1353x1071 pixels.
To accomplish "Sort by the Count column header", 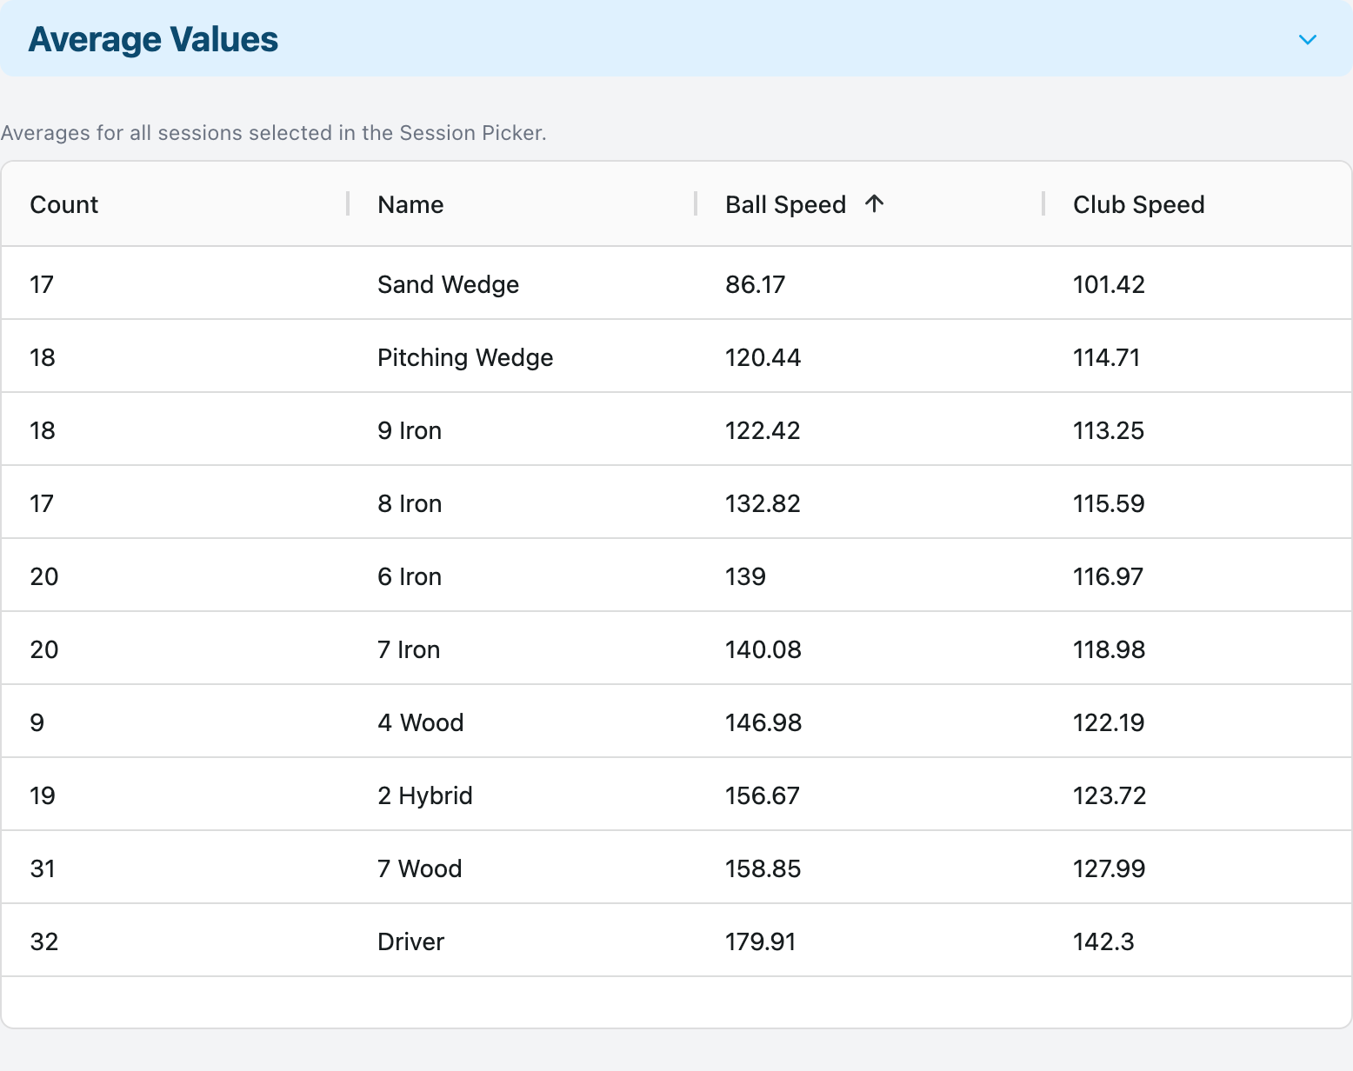I will point(64,204).
